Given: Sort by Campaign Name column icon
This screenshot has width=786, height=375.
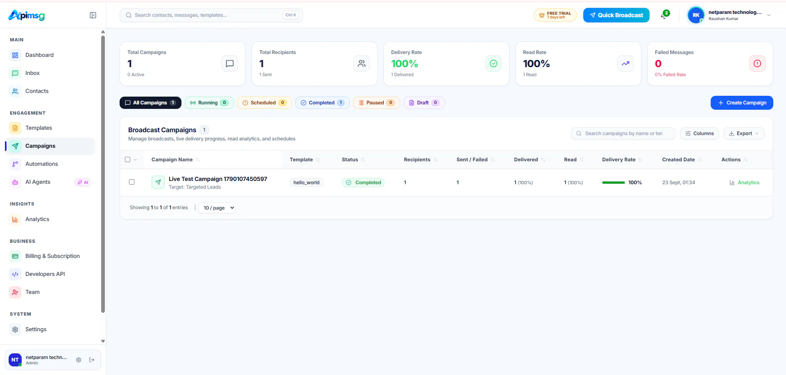Looking at the screenshot, I should coord(198,160).
